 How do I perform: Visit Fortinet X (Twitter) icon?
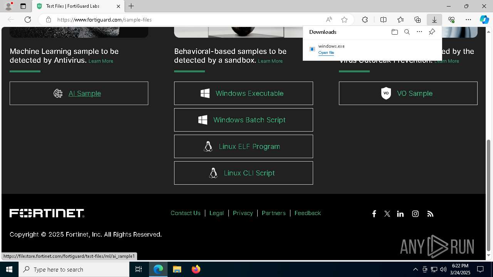point(387,214)
